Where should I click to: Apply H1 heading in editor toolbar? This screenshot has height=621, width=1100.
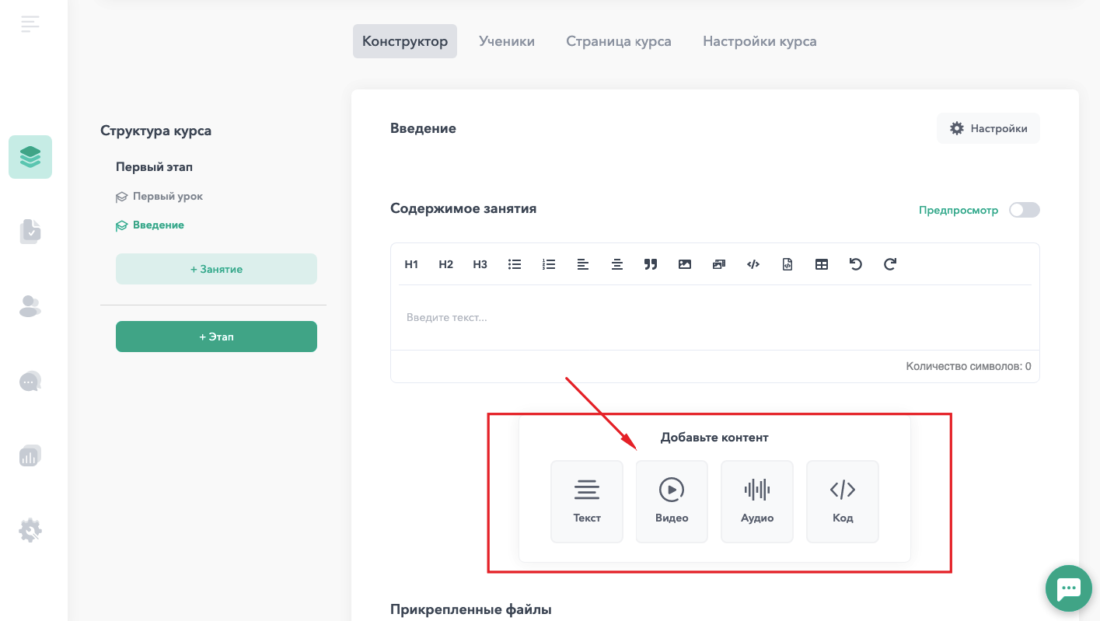tap(411, 264)
